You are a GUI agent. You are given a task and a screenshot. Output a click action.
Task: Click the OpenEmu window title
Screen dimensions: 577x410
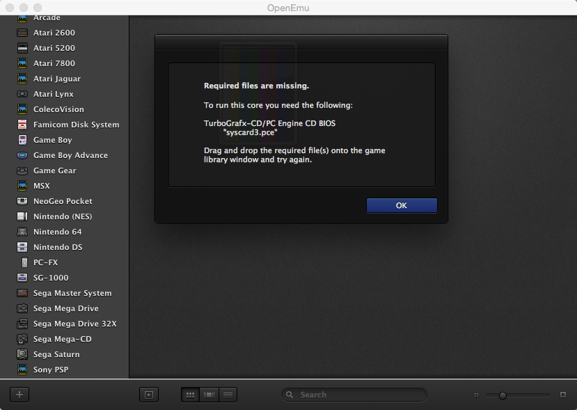point(288,8)
